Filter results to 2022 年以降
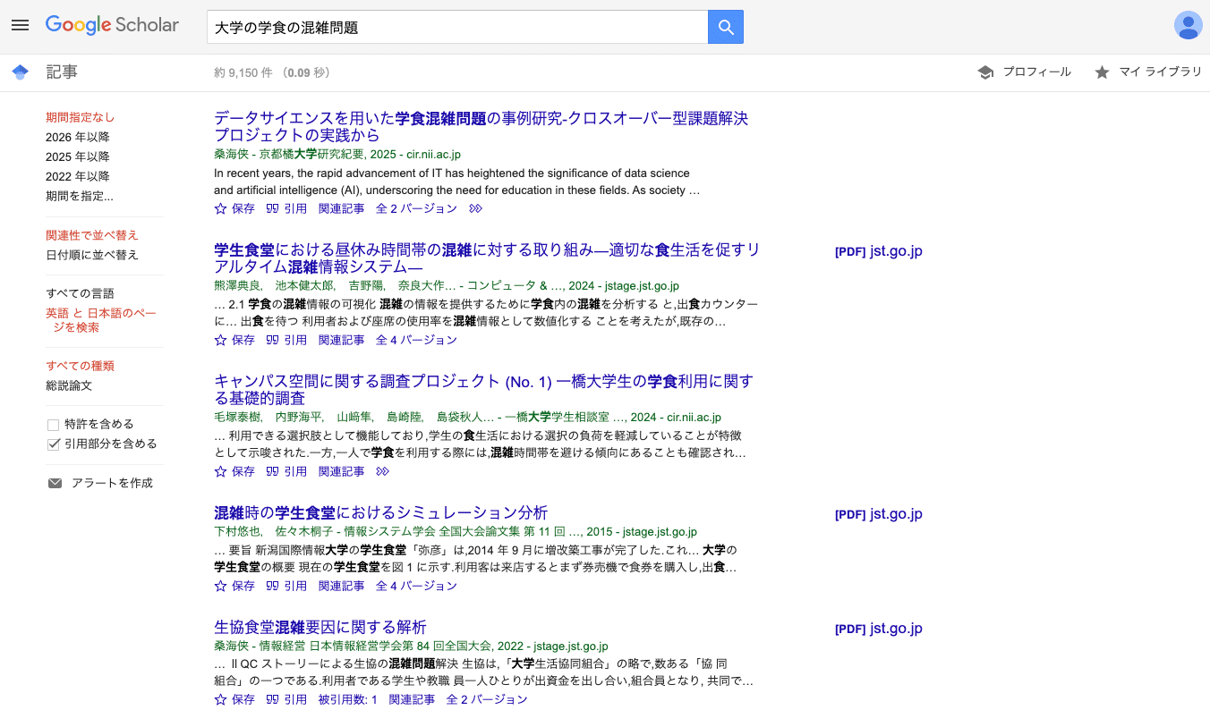1210x727 pixels. pos(78,176)
